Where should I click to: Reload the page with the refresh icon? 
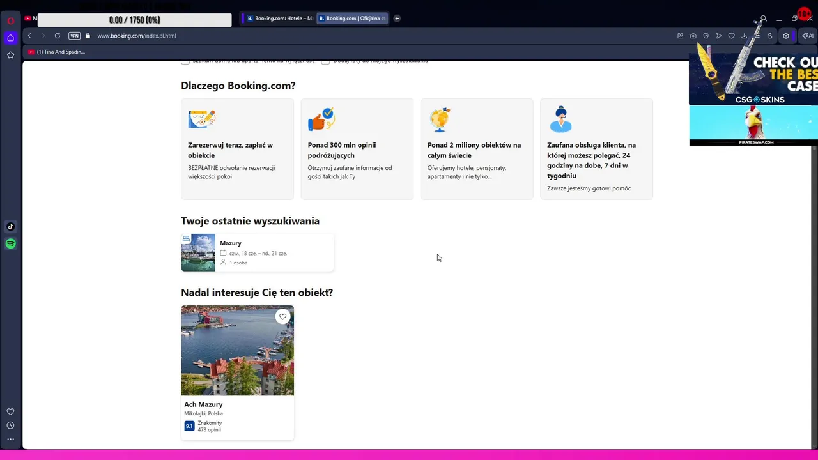[x=58, y=36]
